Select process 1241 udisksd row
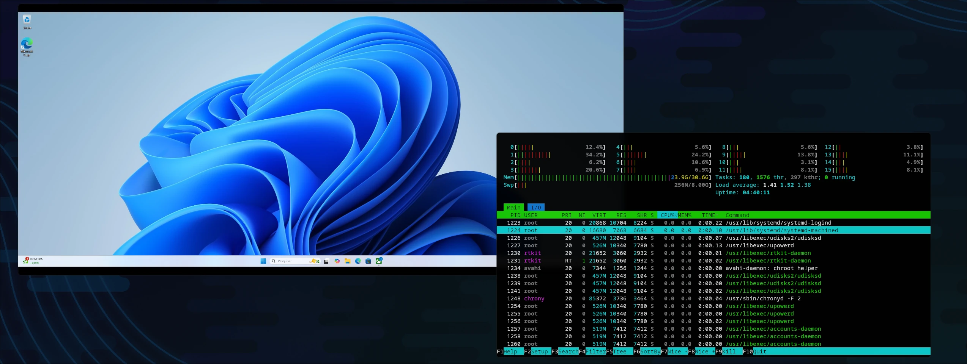967x364 pixels. (713, 291)
